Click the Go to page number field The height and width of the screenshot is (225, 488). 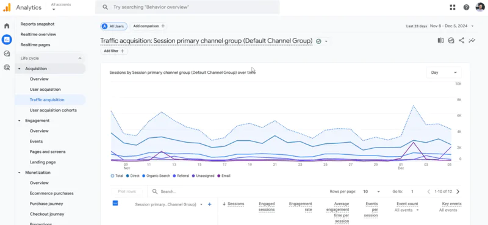click(x=412, y=191)
